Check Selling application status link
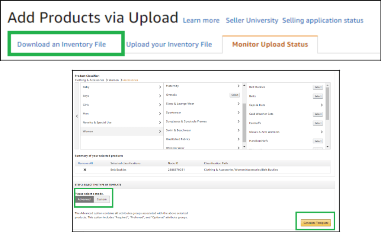Screen dimensions: 381x232 pos(323,20)
